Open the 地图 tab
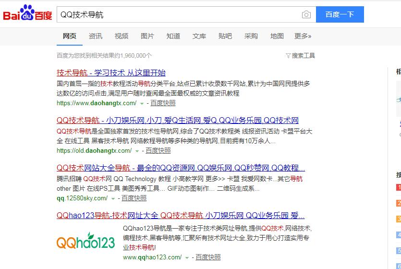The height and width of the screenshot is (269, 401). click(277, 36)
